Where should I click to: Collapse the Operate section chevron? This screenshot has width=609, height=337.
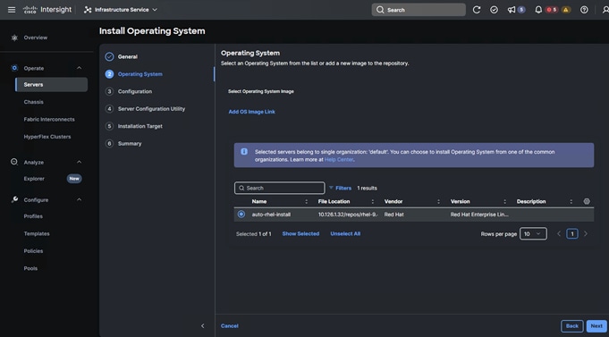click(80, 68)
